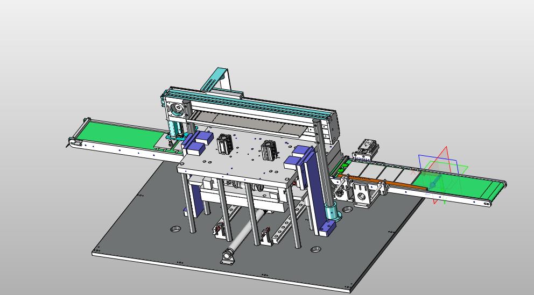Click the circular hole at base plate front-right
Screen dimensions: 534x295
316,249
